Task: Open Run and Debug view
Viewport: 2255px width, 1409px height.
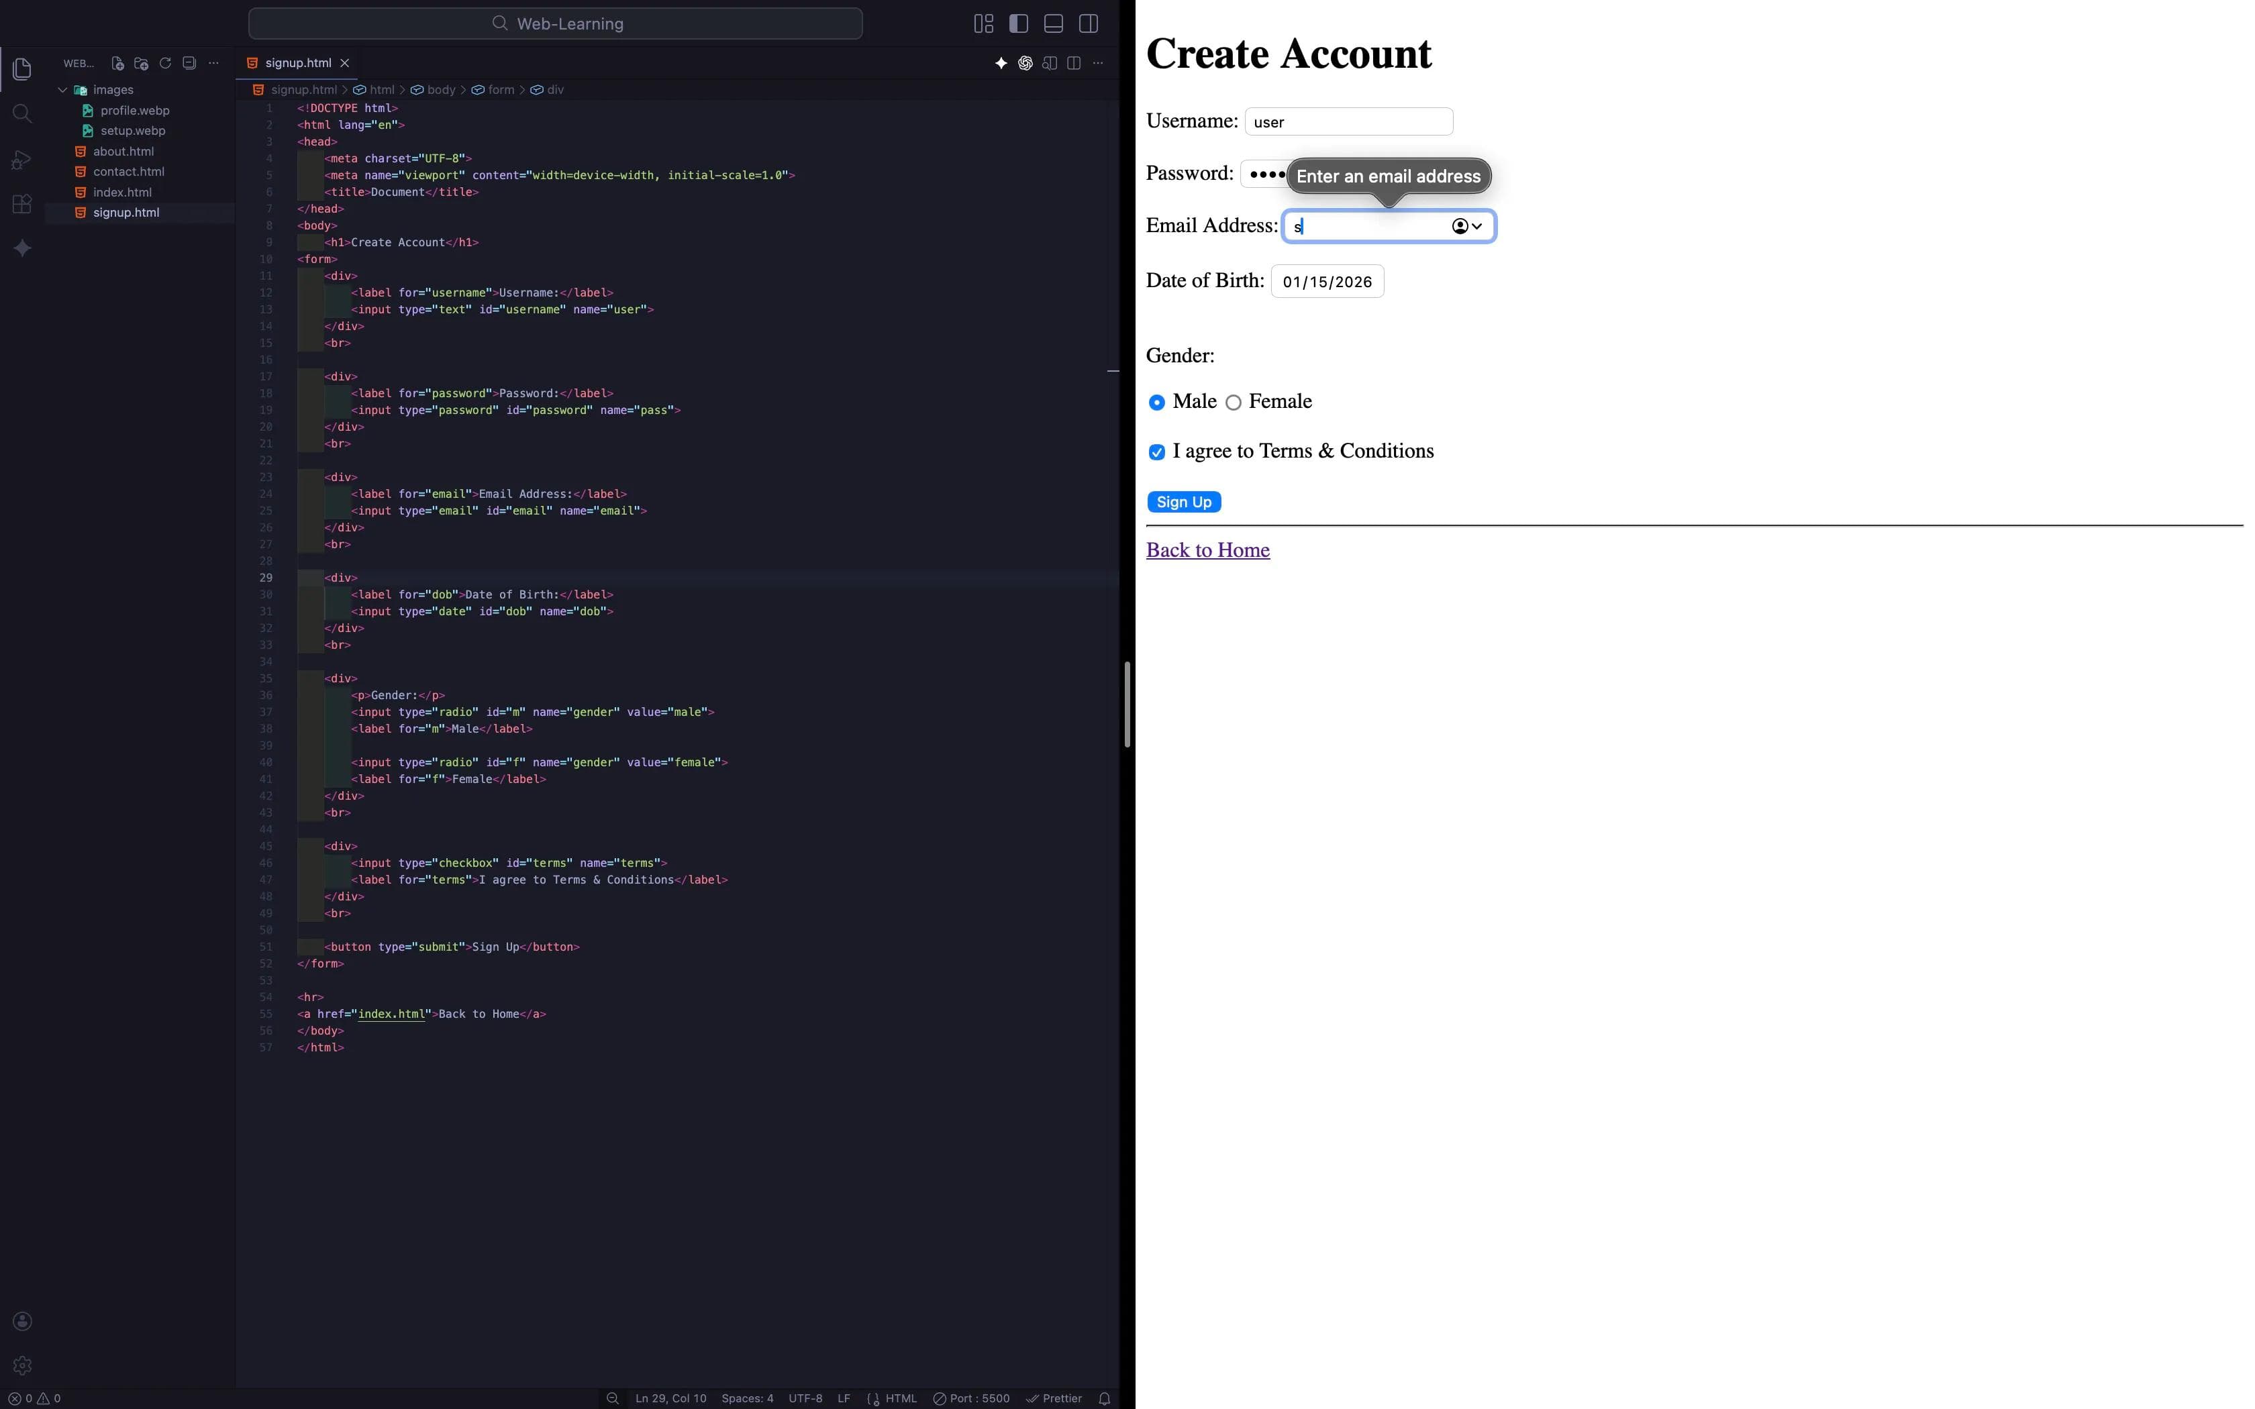Action: pyautogui.click(x=22, y=160)
